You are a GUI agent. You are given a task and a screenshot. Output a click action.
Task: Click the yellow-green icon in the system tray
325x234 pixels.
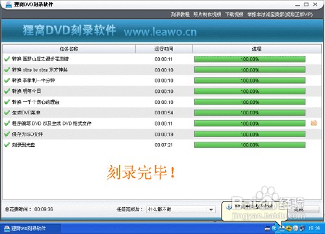click(289, 228)
